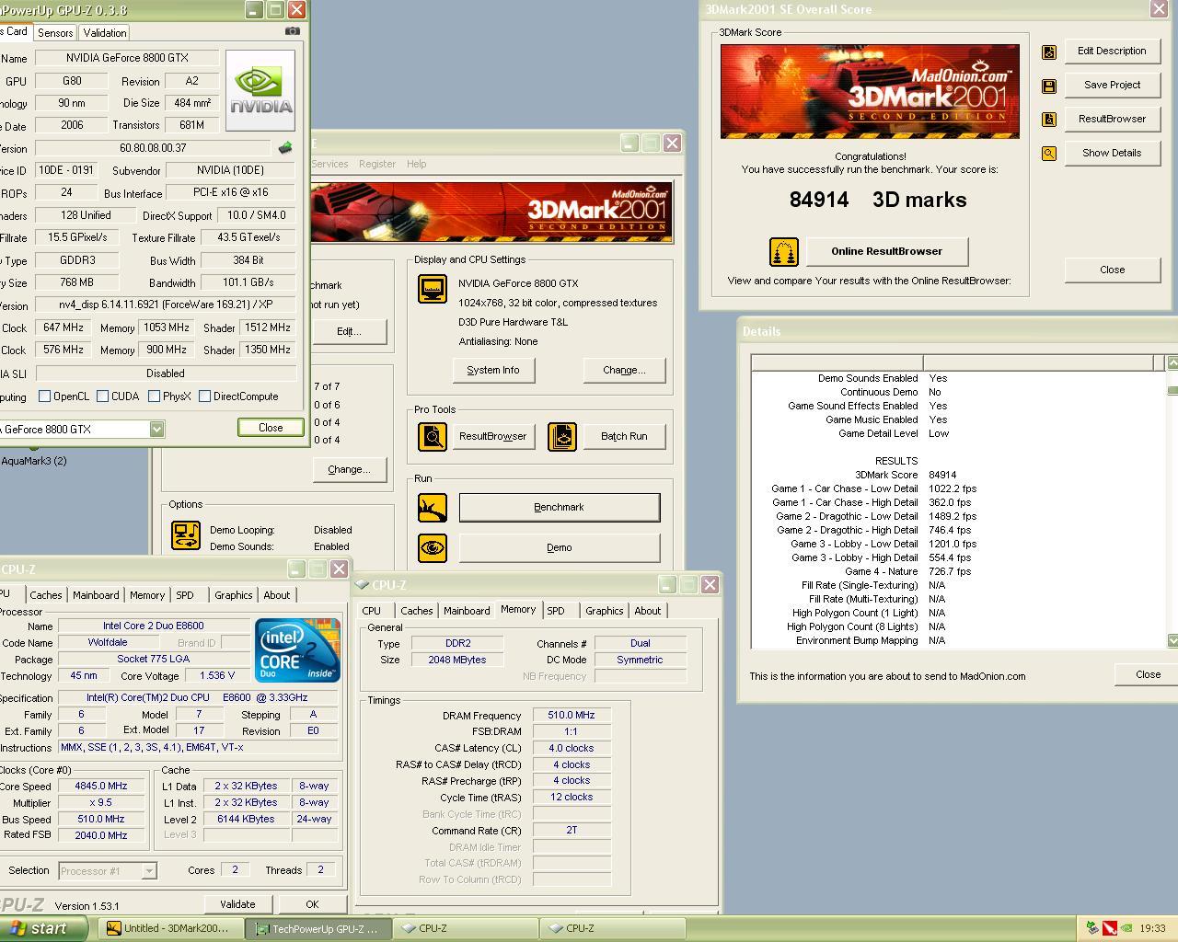Screen dimensions: 1178x942
Task: Switch to the GPU-Z Validation tab
Action: 105,32
